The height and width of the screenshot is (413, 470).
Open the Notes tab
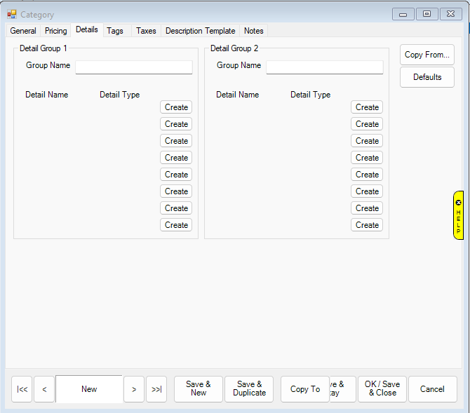coord(253,31)
